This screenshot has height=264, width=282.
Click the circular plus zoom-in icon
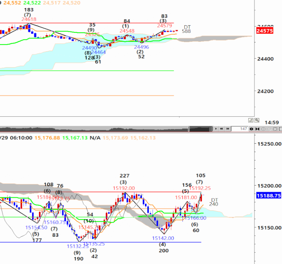(263, 129)
